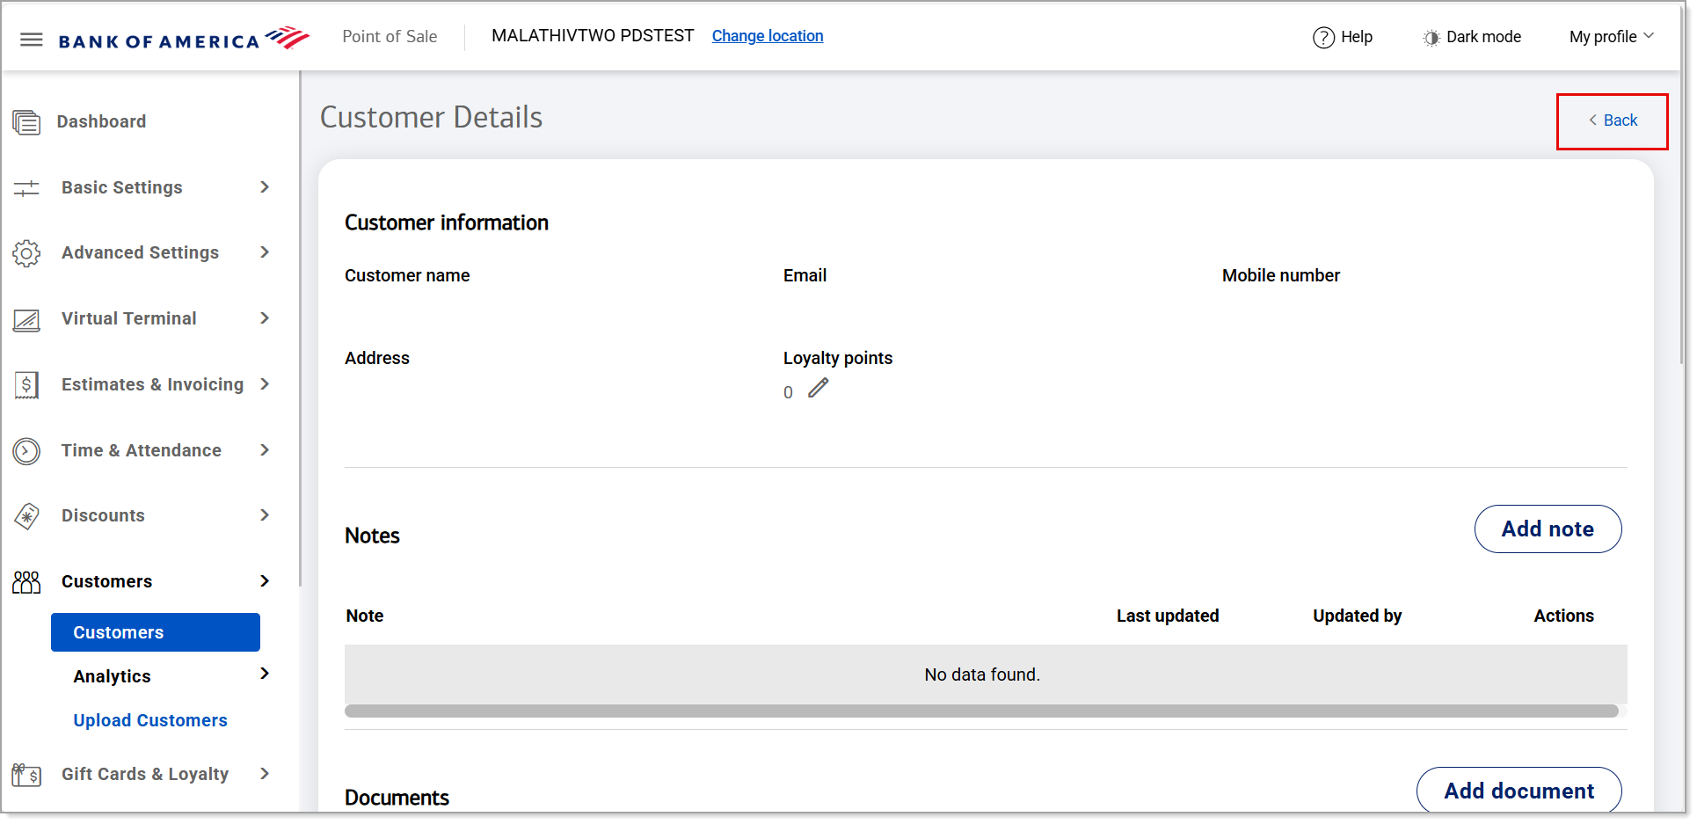Expand the Advanced Settings chevron
The width and height of the screenshot is (1697, 824).
[265, 252]
